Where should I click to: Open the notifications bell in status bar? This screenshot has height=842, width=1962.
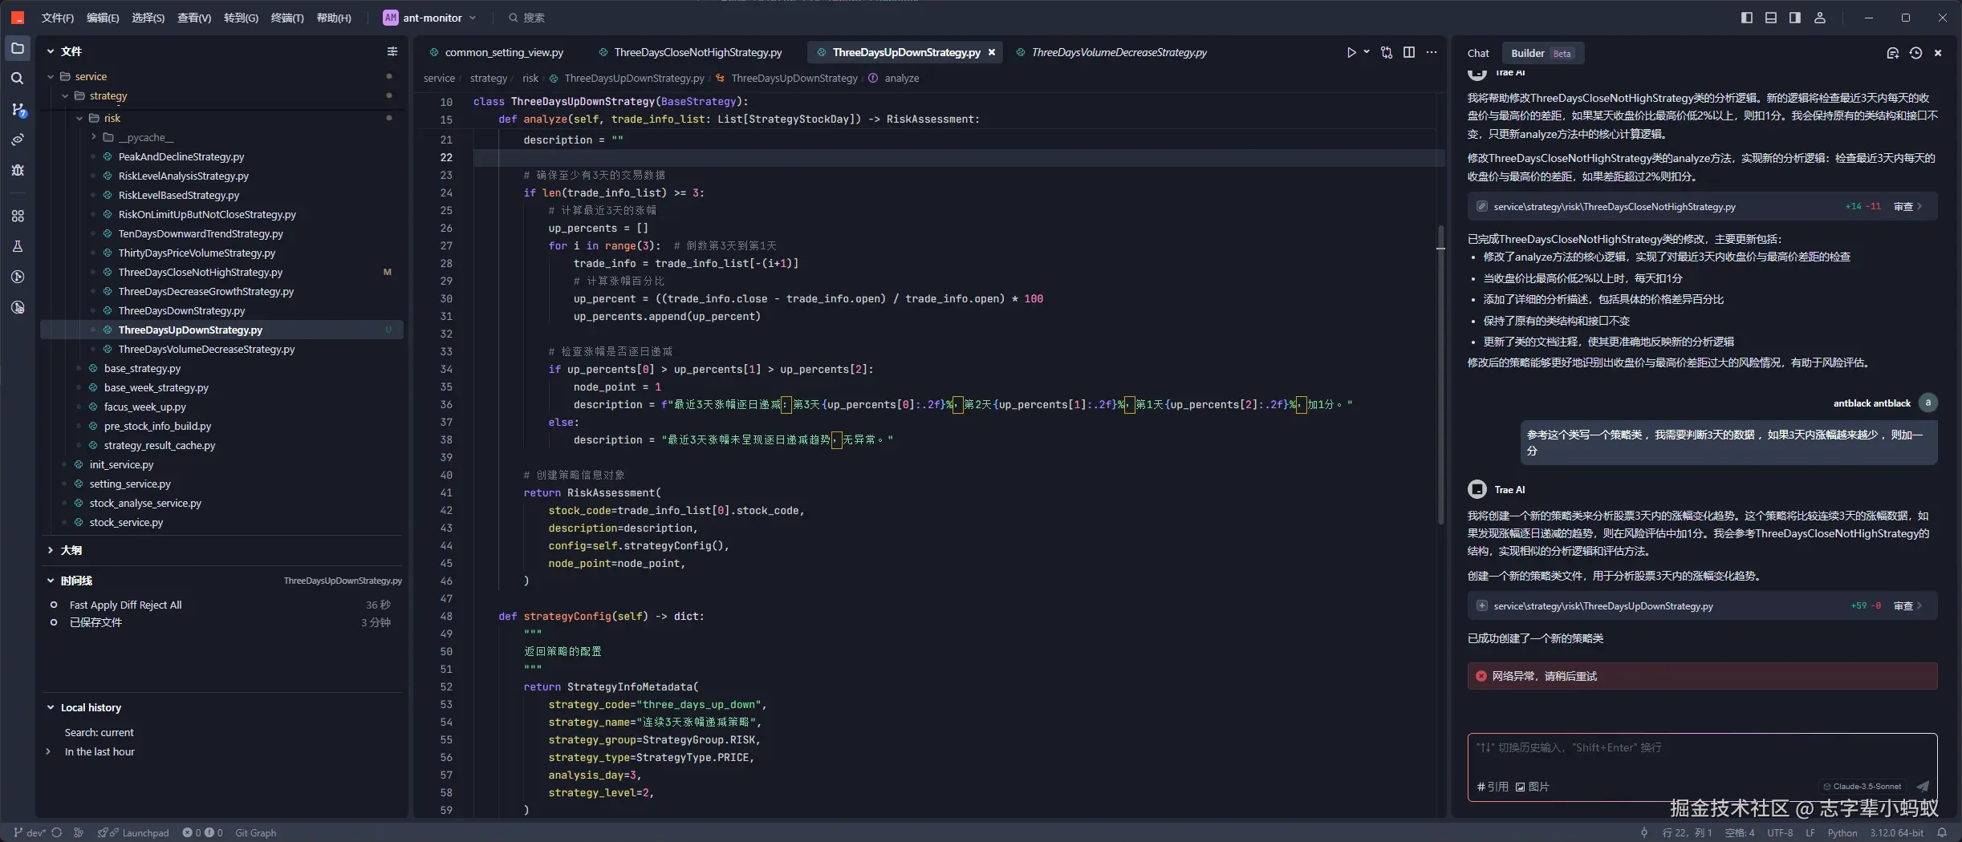(x=1942, y=832)
